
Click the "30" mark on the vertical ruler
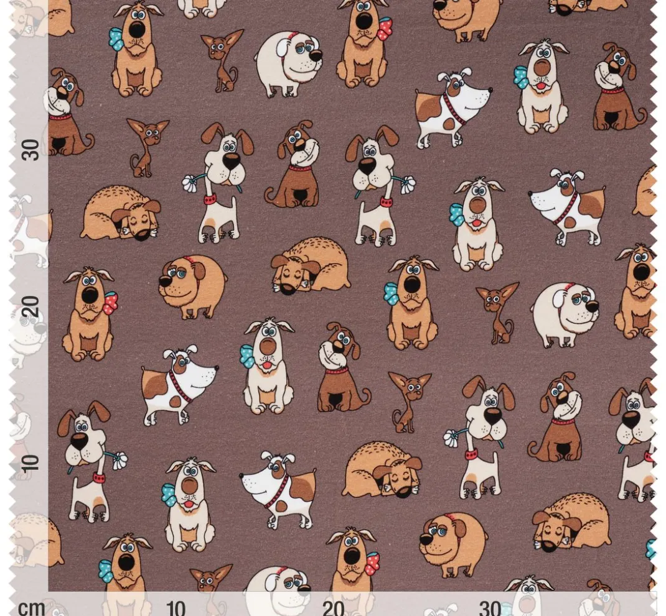30,149
